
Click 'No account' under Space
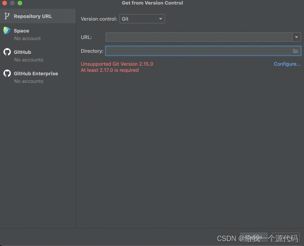pyautogui.click(x=27, y=39)
